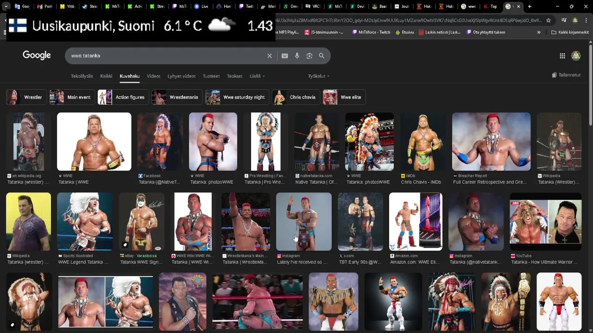Screen dimensions: 593x333
Task: Open the Tatanka | WWE white-background image
Action: coord(94,142)
